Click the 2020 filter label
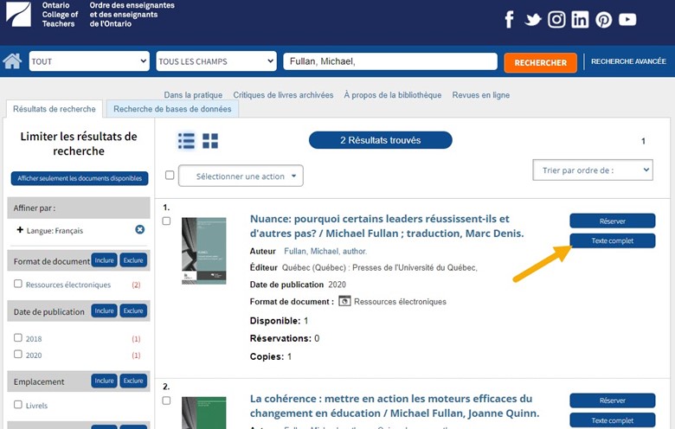Screen dimensions: 675x429 coord(34,355)
